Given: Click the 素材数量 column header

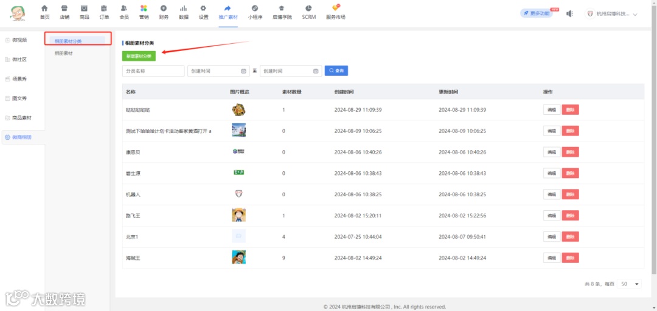Looking at the screenshot, I should click(291, 92).
